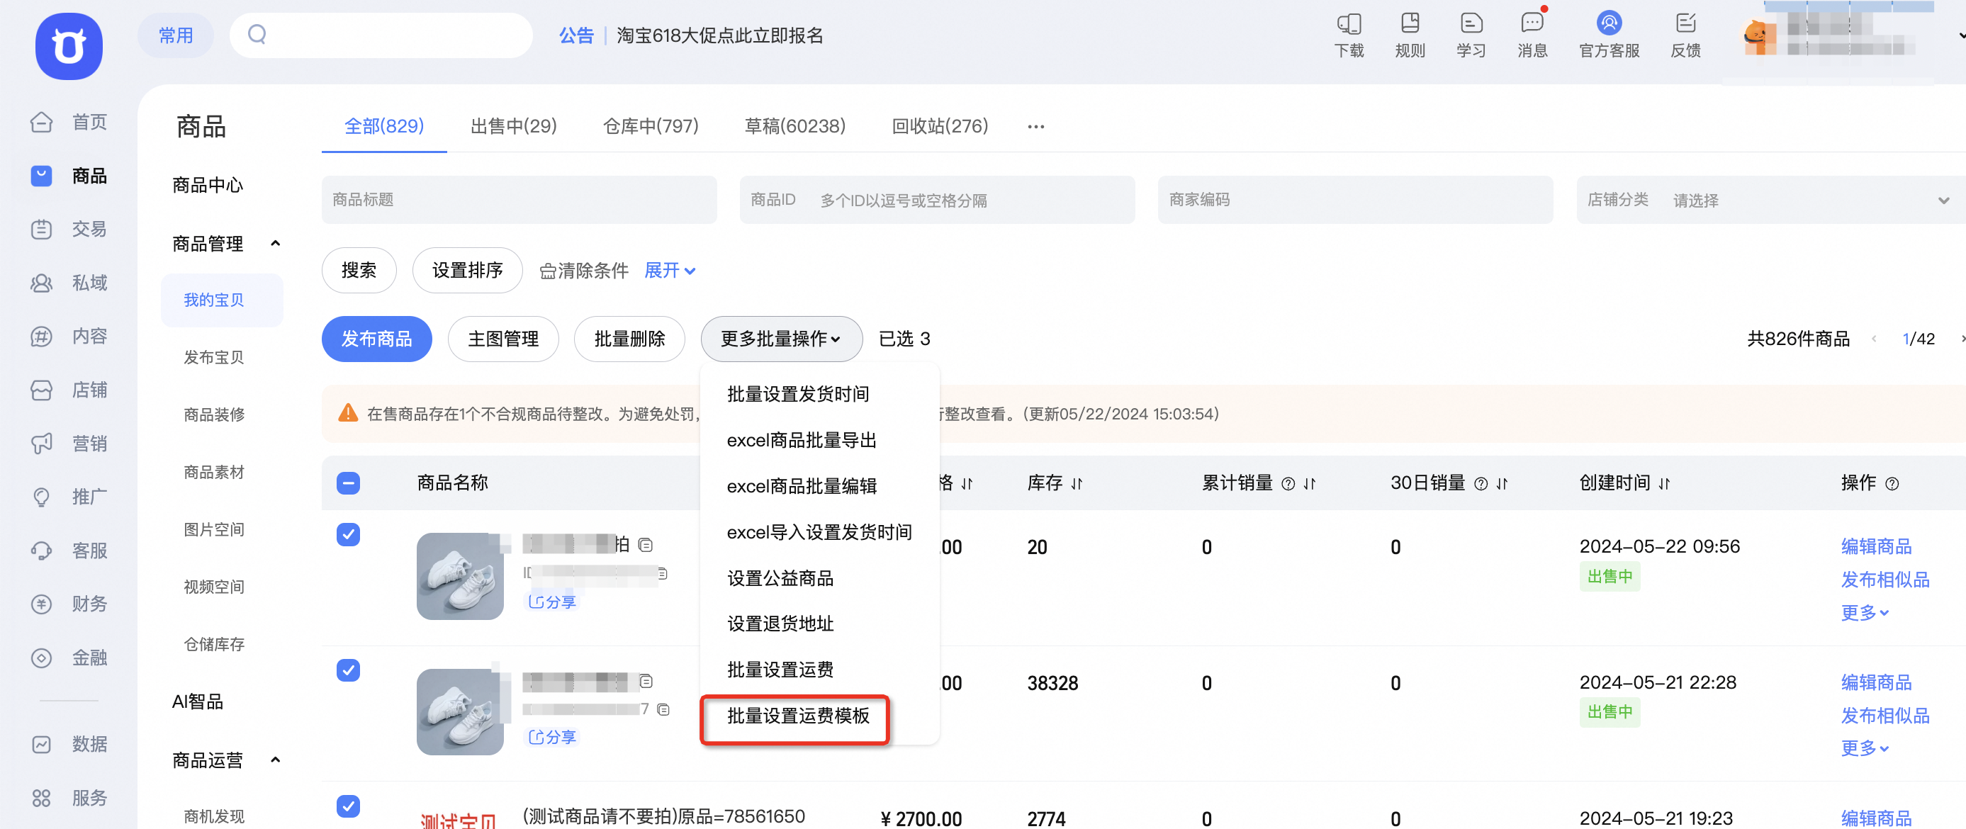Show more tabs via the ellipsis

click(1035, 127)
